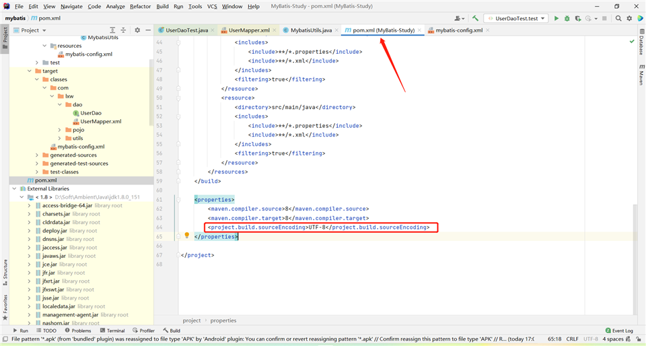The image size is (646, 346).
Task: Click expand-all icon in Project panel
Action: click(x=112, y=30)
